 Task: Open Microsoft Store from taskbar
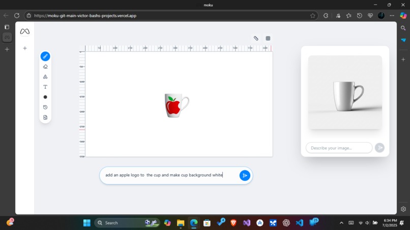207,223
